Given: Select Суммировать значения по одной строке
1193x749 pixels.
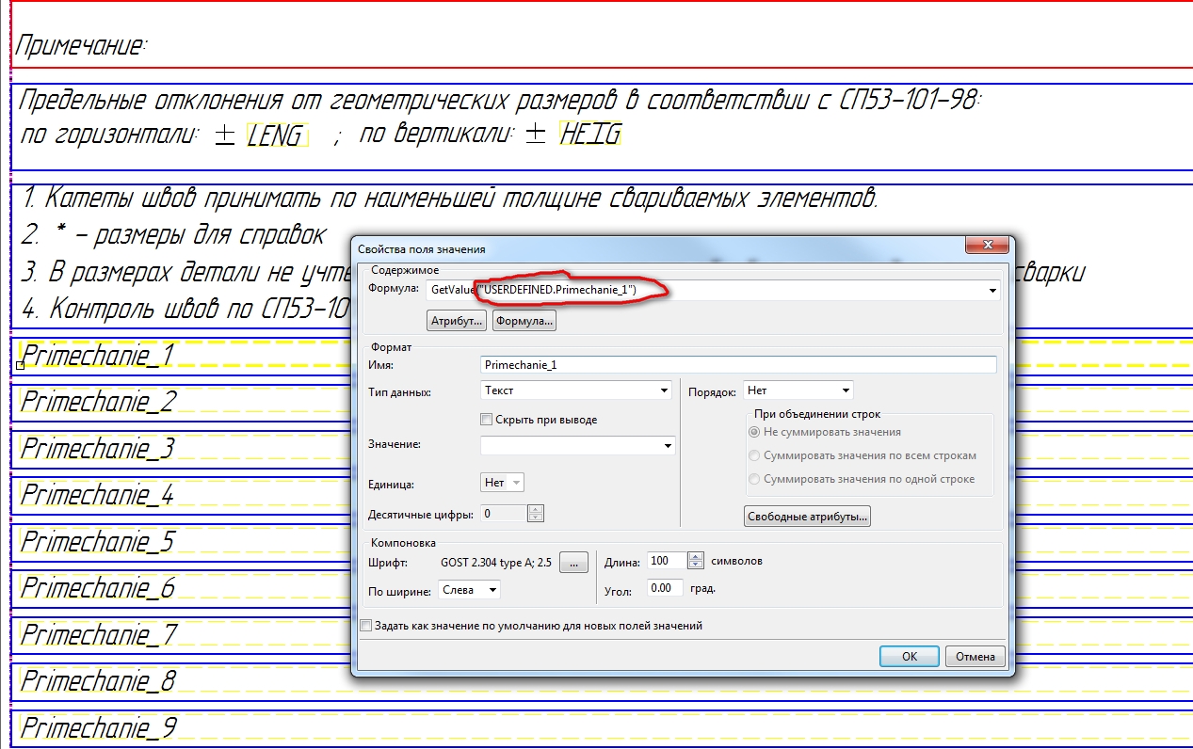Looking at the screenshot, I should [x=753, y=479].
